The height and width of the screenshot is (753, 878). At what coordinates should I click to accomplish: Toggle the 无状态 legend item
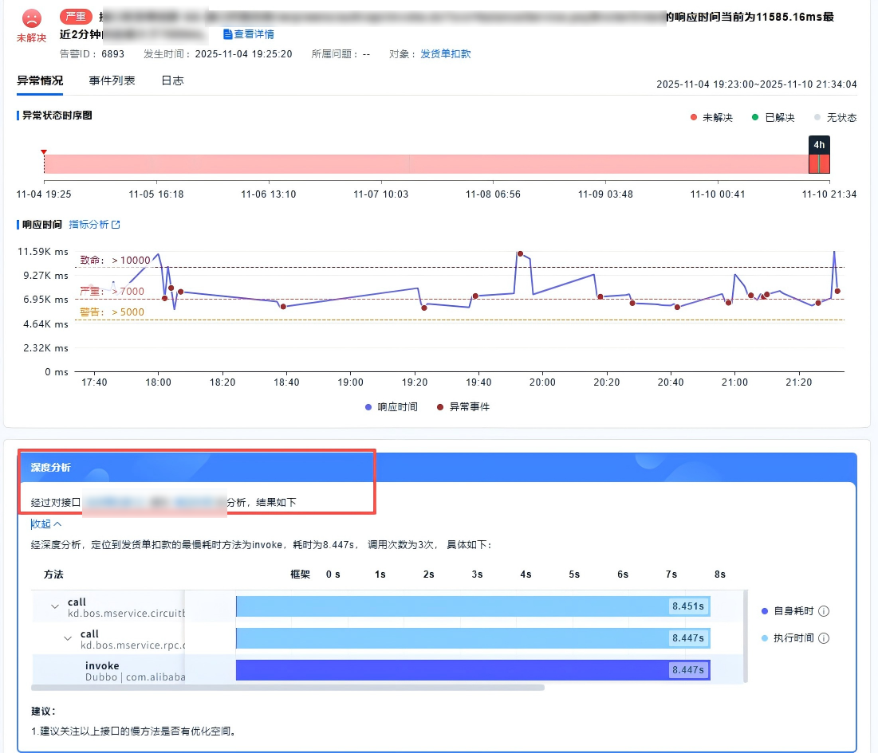pyautogui.click(x=835, y=117)
